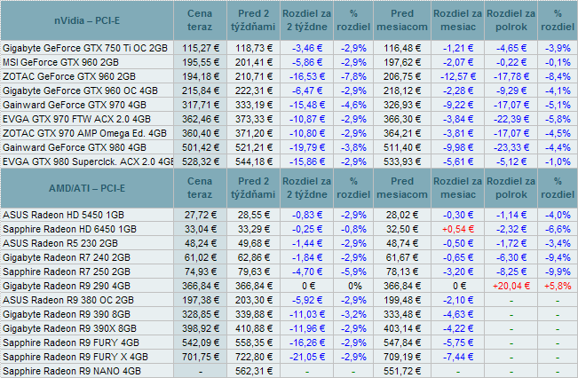578x378 pixels.
Task: Select EVGA GTX 980 Superclck. ACX 2.0 name
Action: pyautogui.click(x=88, y=161)
